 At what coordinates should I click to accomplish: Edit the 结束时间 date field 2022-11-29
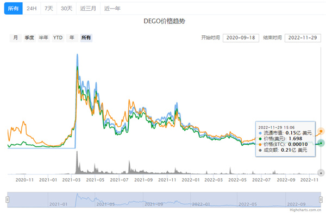tap(303, 38)
